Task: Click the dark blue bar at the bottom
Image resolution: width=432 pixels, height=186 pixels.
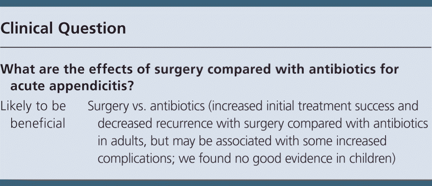Action: 216,183
